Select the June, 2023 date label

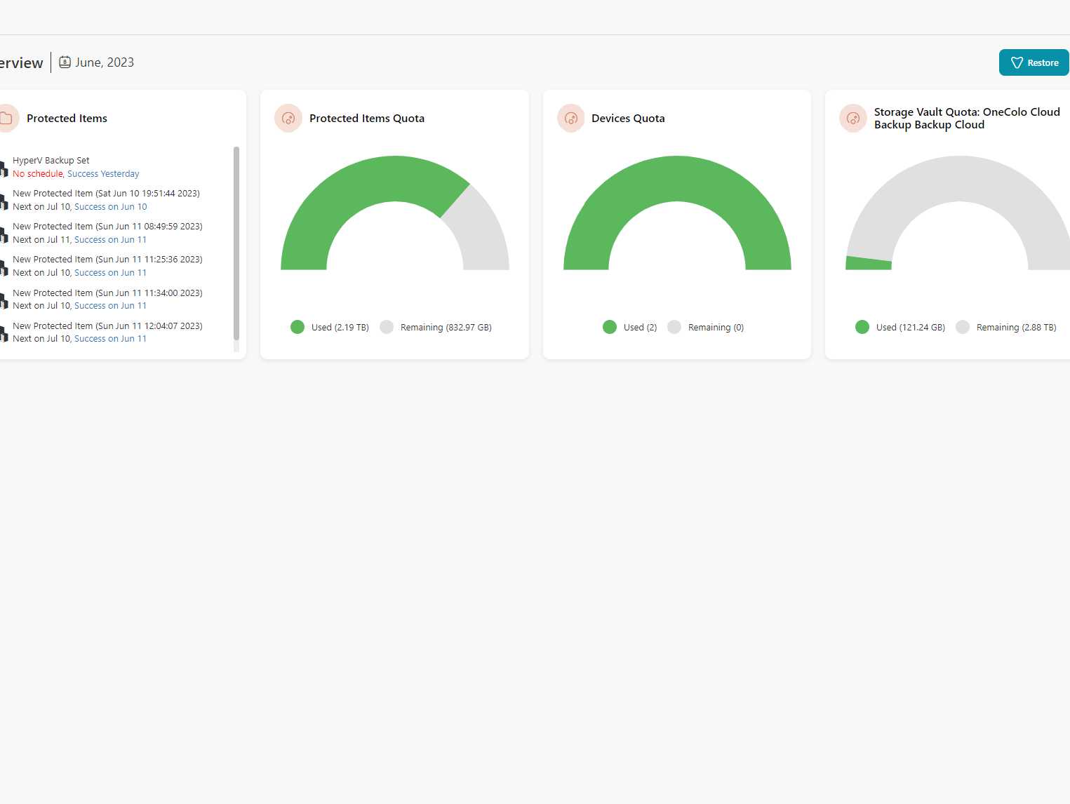105,62
